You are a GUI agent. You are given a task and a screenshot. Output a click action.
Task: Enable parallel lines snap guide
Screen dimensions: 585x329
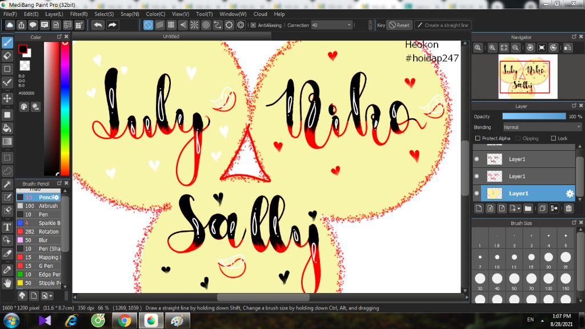160,25
